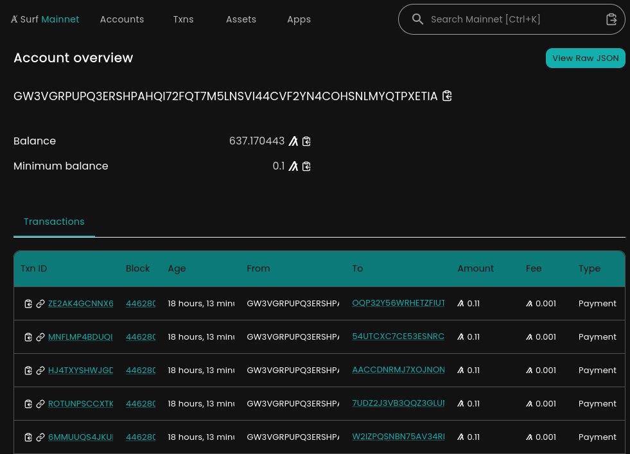
Task: Click the Balance label
Action: [35, 141]
